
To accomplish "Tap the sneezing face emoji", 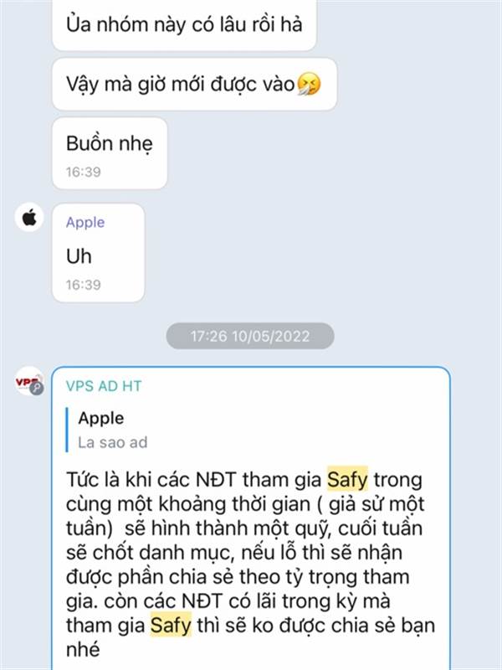I will [x=308, y=84].
